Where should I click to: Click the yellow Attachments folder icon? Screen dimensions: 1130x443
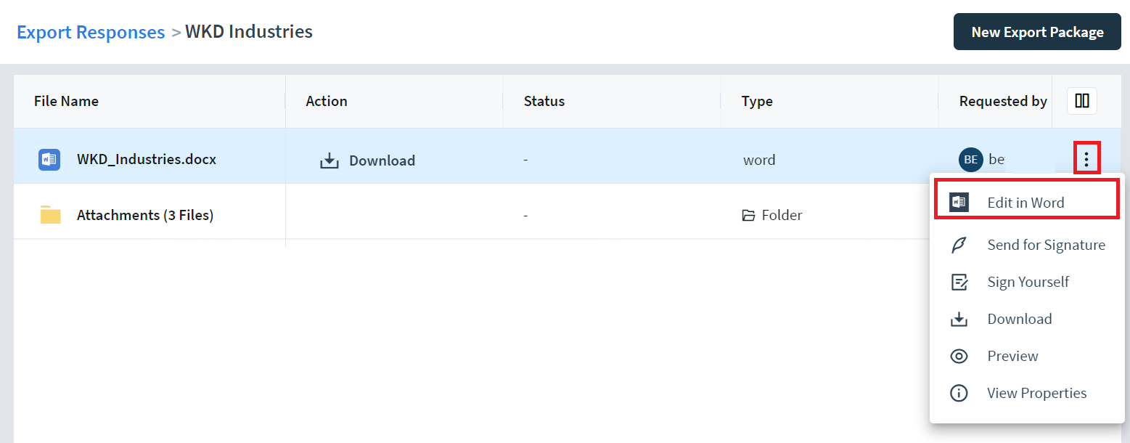(x=50, y=215)
